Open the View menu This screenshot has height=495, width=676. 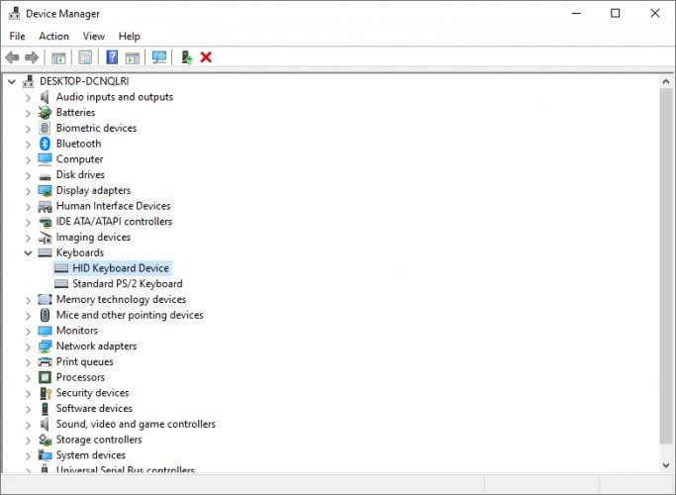pos(94,37)
